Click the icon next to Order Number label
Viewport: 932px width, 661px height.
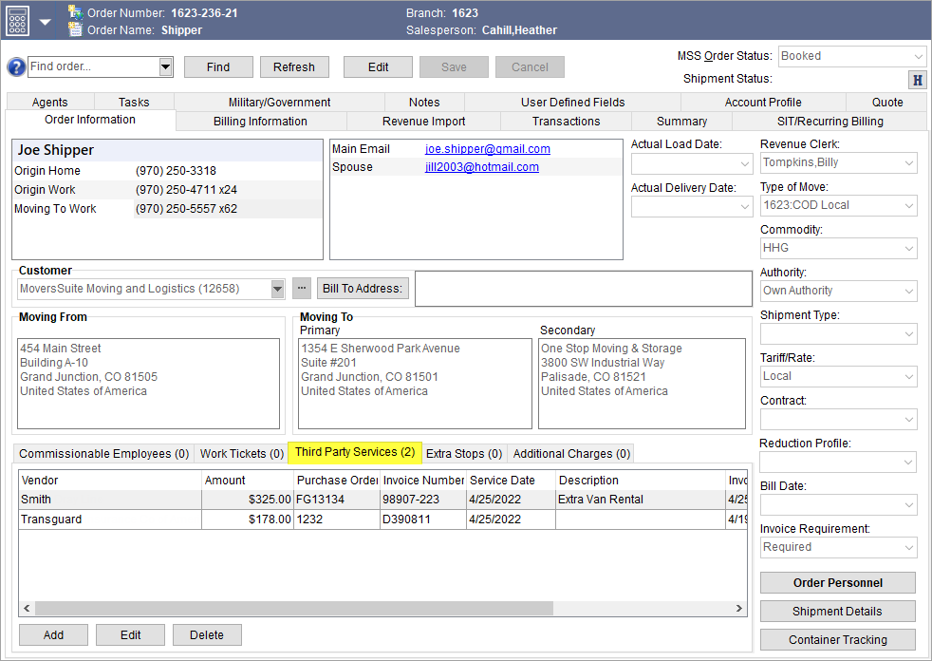(74, 12)
